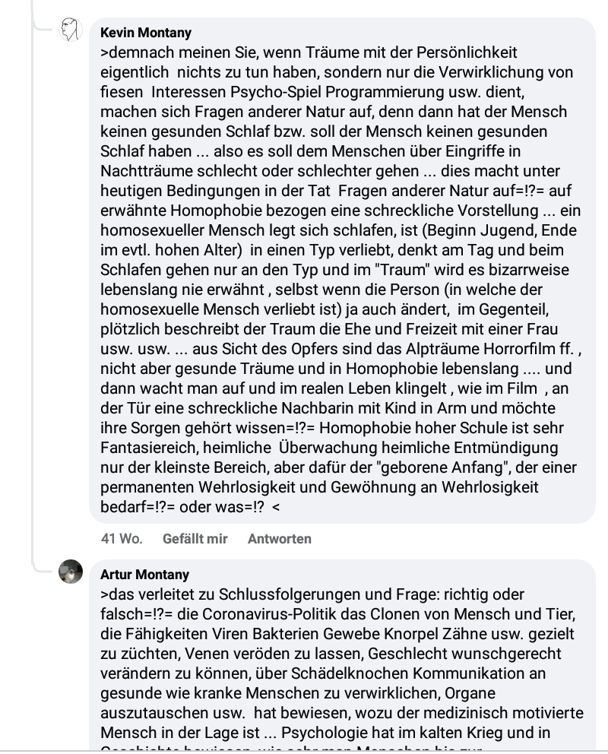Click the Artur Montany name link
Image resolution: width=608 pixels, height=754 pixels.
pyautogui.click(x=144, y=575)
